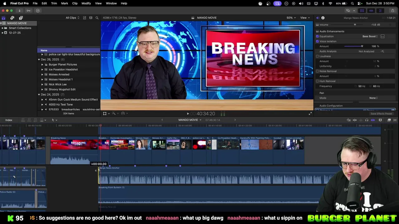Click the Index button
This screenshot has height=224, width=399.
click(9, 120)
